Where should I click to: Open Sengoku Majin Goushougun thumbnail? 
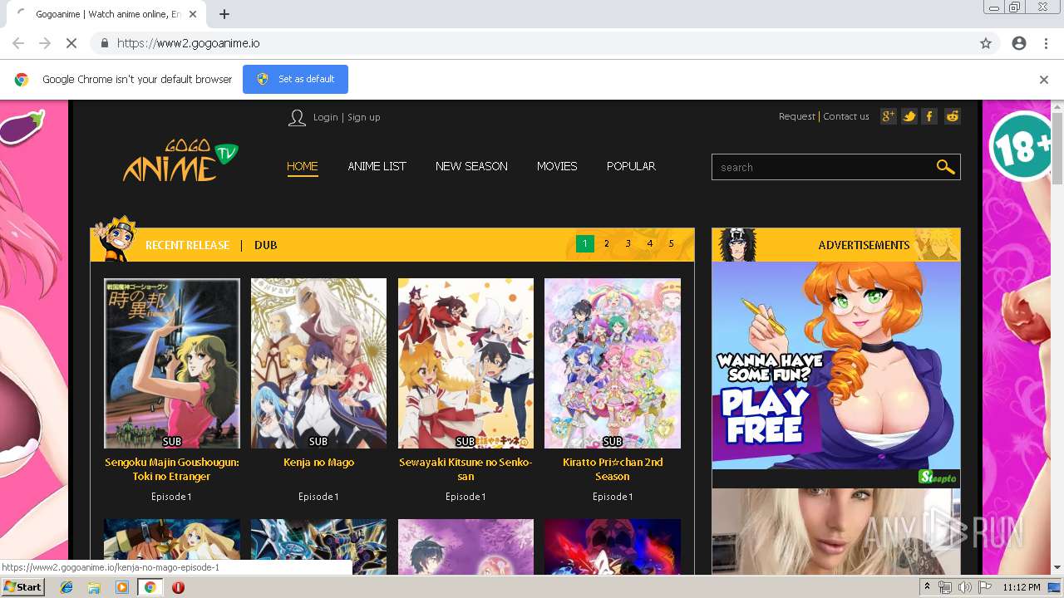click(172, 364)
